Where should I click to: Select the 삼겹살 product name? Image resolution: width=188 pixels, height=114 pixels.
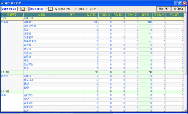pyautogui.click(x=27, y=45)
